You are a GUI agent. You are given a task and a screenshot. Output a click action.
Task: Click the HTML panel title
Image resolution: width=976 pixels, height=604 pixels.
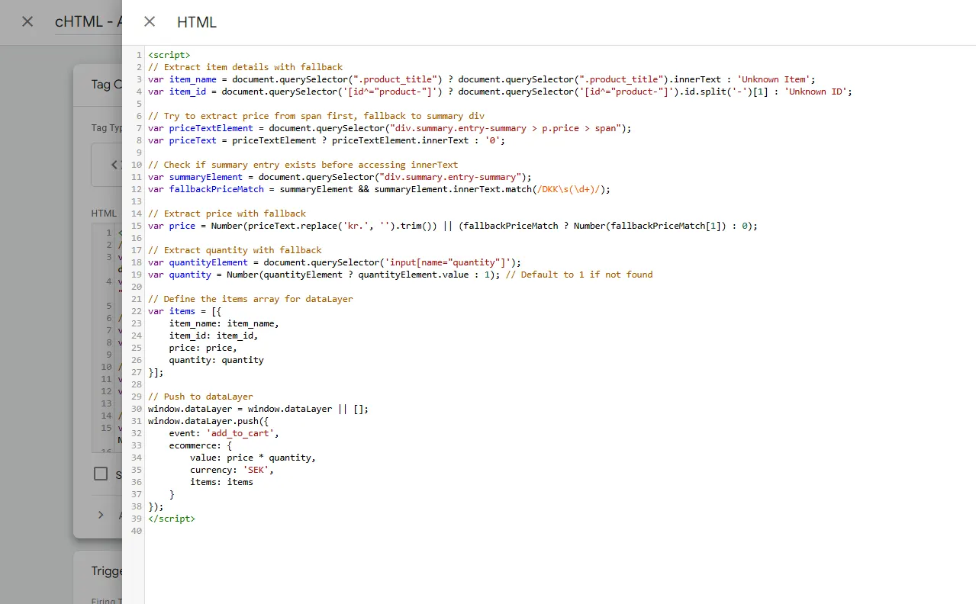(x=197, y=22)
